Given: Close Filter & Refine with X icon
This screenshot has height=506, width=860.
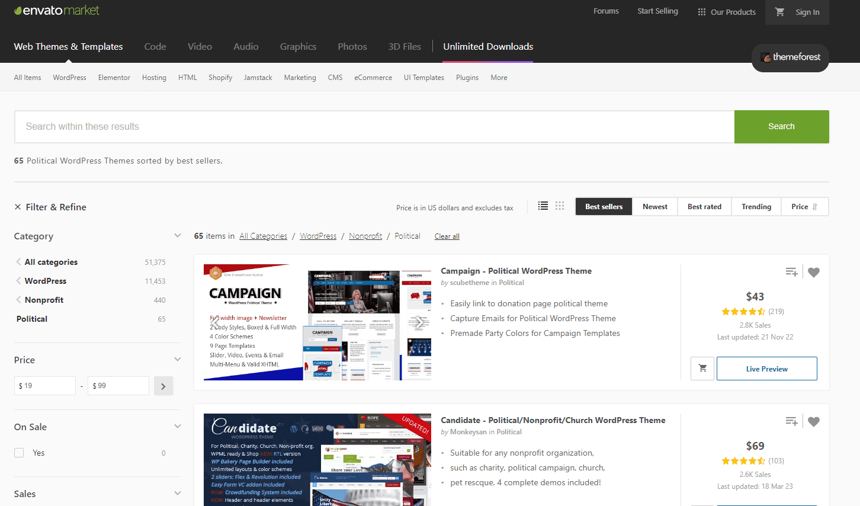Looking at the screenshot, I should (x=18, y=207).
